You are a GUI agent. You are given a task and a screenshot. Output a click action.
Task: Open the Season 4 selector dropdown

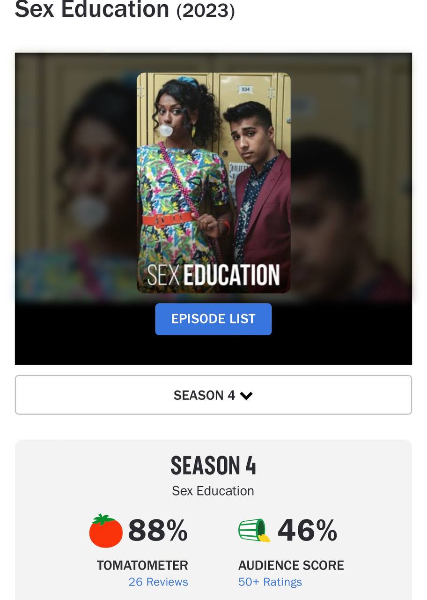tap(213, 395)
